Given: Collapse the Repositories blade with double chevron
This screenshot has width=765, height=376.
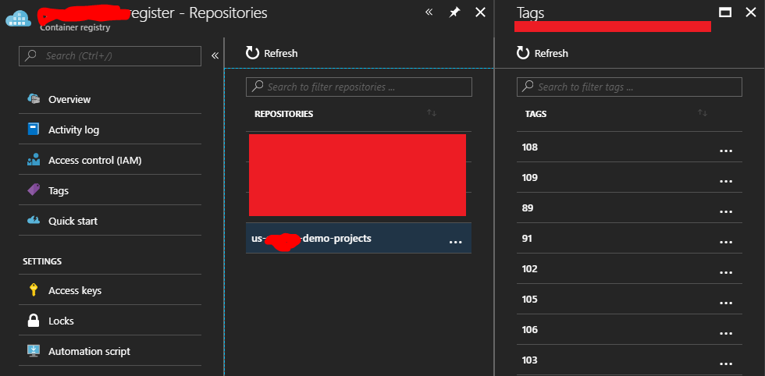Looking at the screenshot, I should tap(429, 12).
